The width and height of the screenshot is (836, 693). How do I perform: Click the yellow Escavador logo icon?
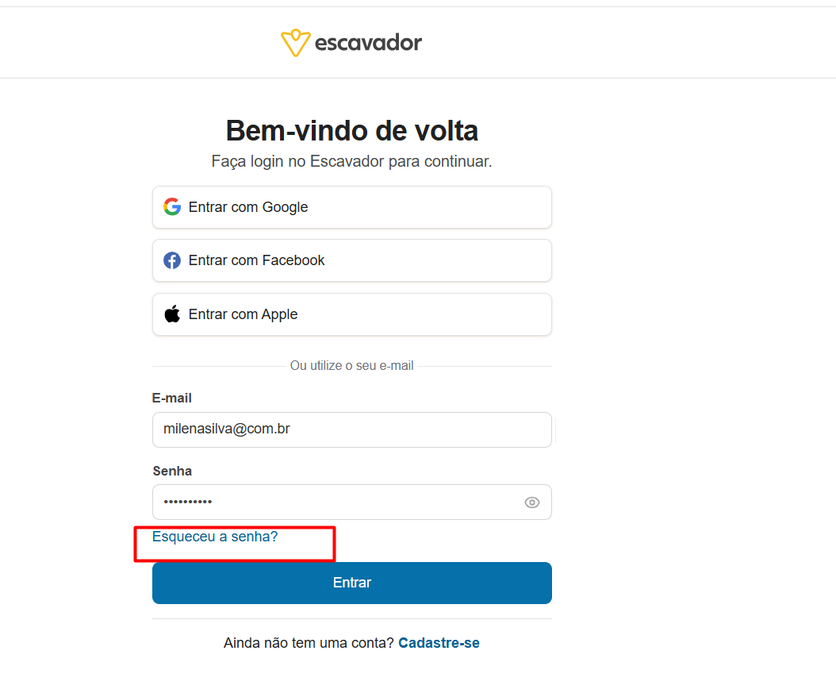tap(295, 43)
